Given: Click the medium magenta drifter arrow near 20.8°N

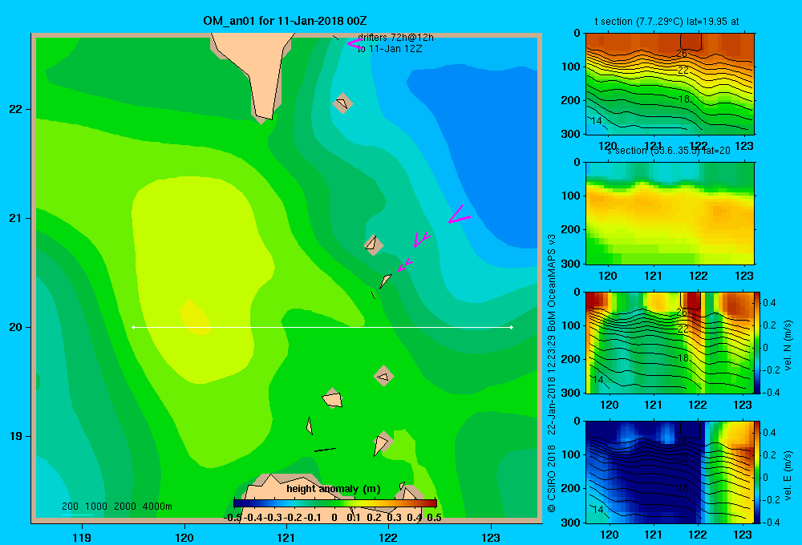Looking at the screenshot, I should pos(422,240).
